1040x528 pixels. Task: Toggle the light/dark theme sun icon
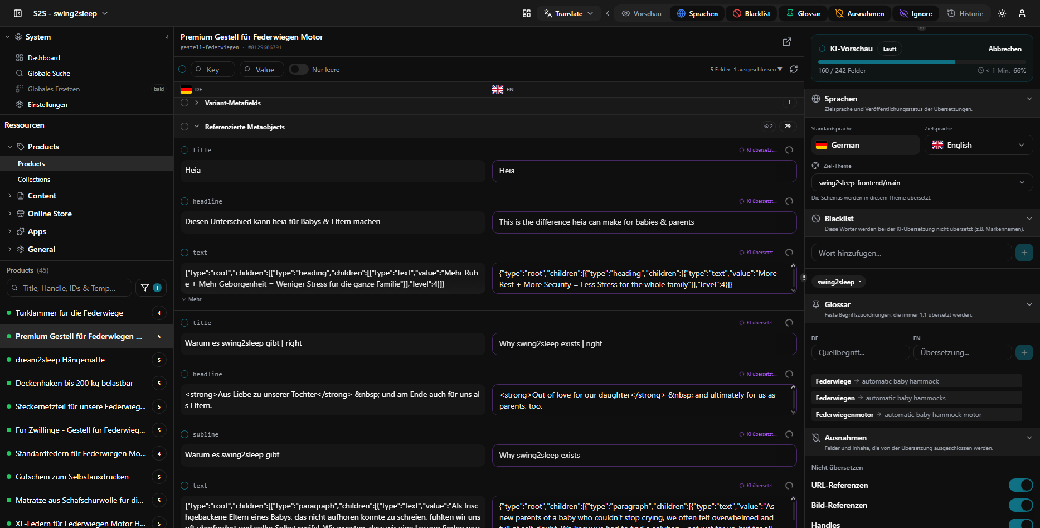1002,13
